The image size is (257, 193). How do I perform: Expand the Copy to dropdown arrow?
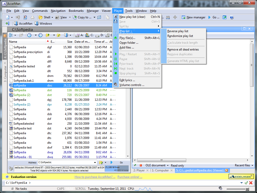[94, 17]
